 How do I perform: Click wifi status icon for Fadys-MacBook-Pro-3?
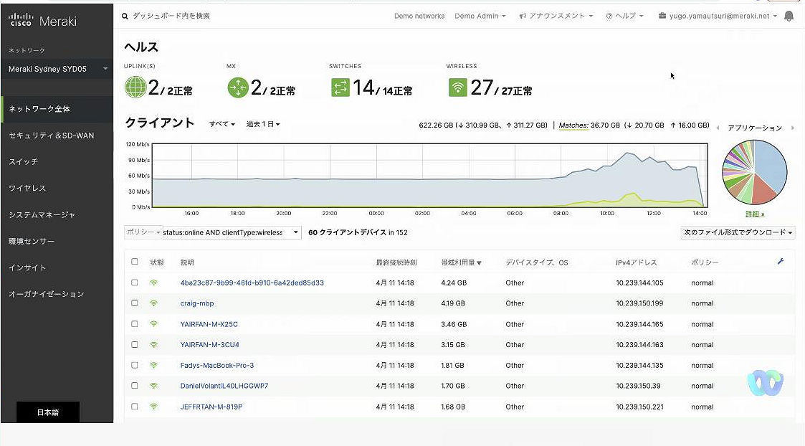(x=153, y=365)
